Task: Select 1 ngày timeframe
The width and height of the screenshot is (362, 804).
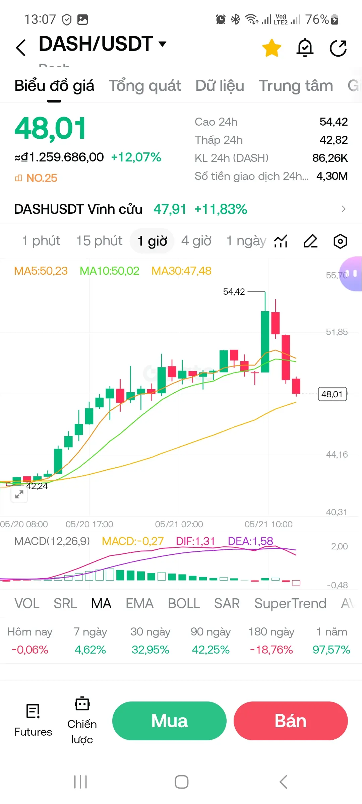Action: (x=246, y=241)
